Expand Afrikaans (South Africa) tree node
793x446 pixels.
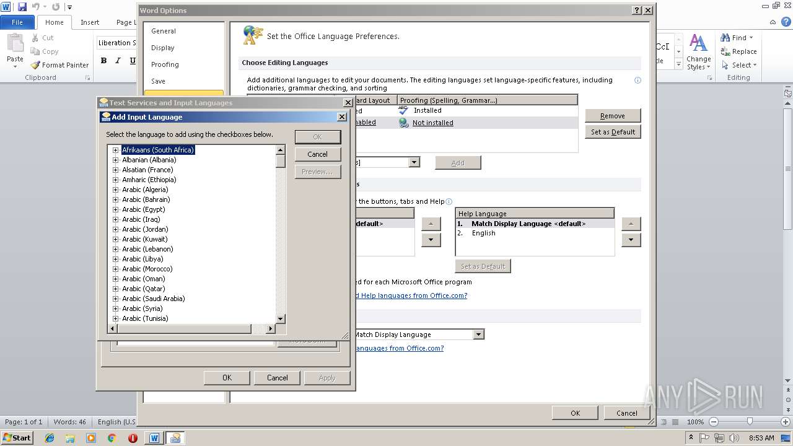tap(115, 150)
